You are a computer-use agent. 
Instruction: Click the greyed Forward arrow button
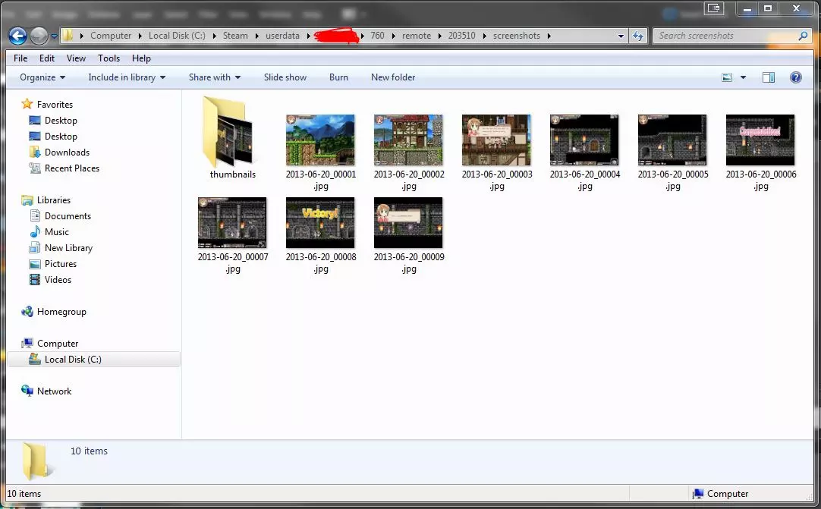pos(39,36)
